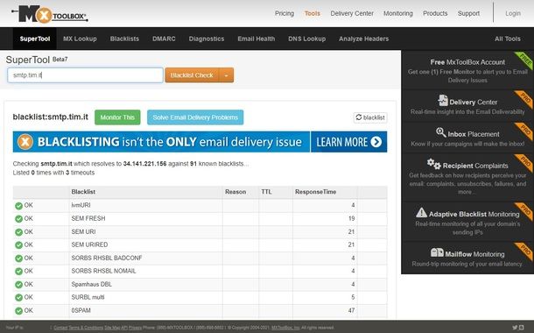Open Inbox Placement sidebar title
Viewport: 534px width, 333px height.
(x=474, y=134)
